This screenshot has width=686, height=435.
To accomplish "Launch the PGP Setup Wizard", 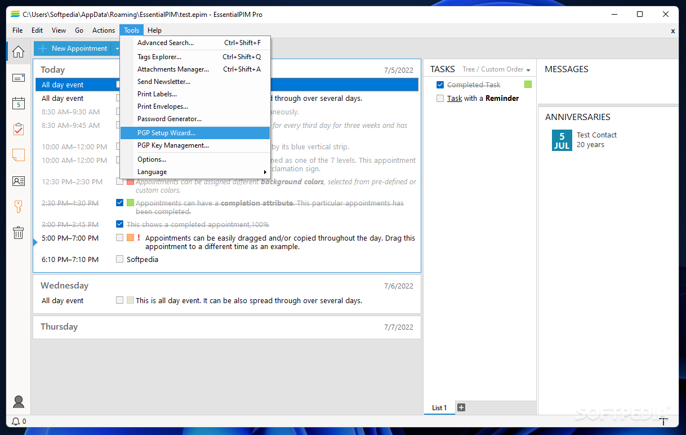I will click(195, 133).
